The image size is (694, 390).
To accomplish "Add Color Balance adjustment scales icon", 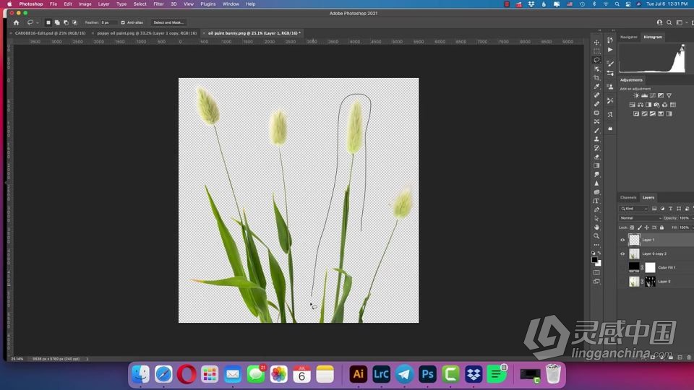I will point(640,105).
